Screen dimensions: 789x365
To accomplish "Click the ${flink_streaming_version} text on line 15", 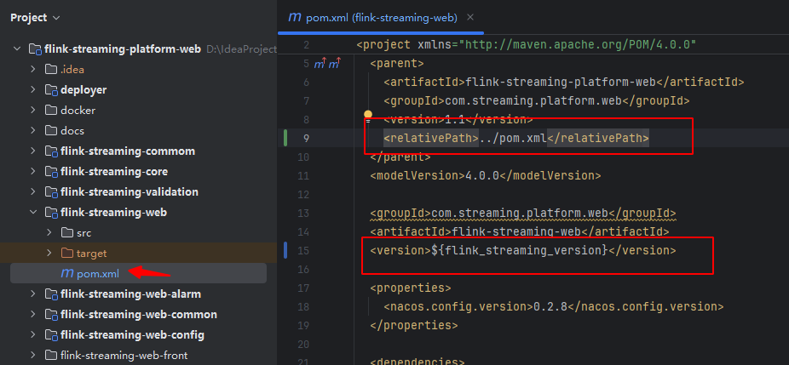I will (520, 250).
